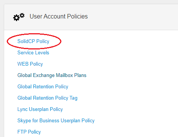Open Service Levels settings

pos(33,52)
